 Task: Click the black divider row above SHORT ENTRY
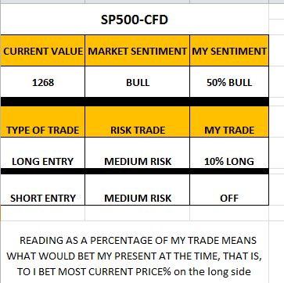pos(135,171)
